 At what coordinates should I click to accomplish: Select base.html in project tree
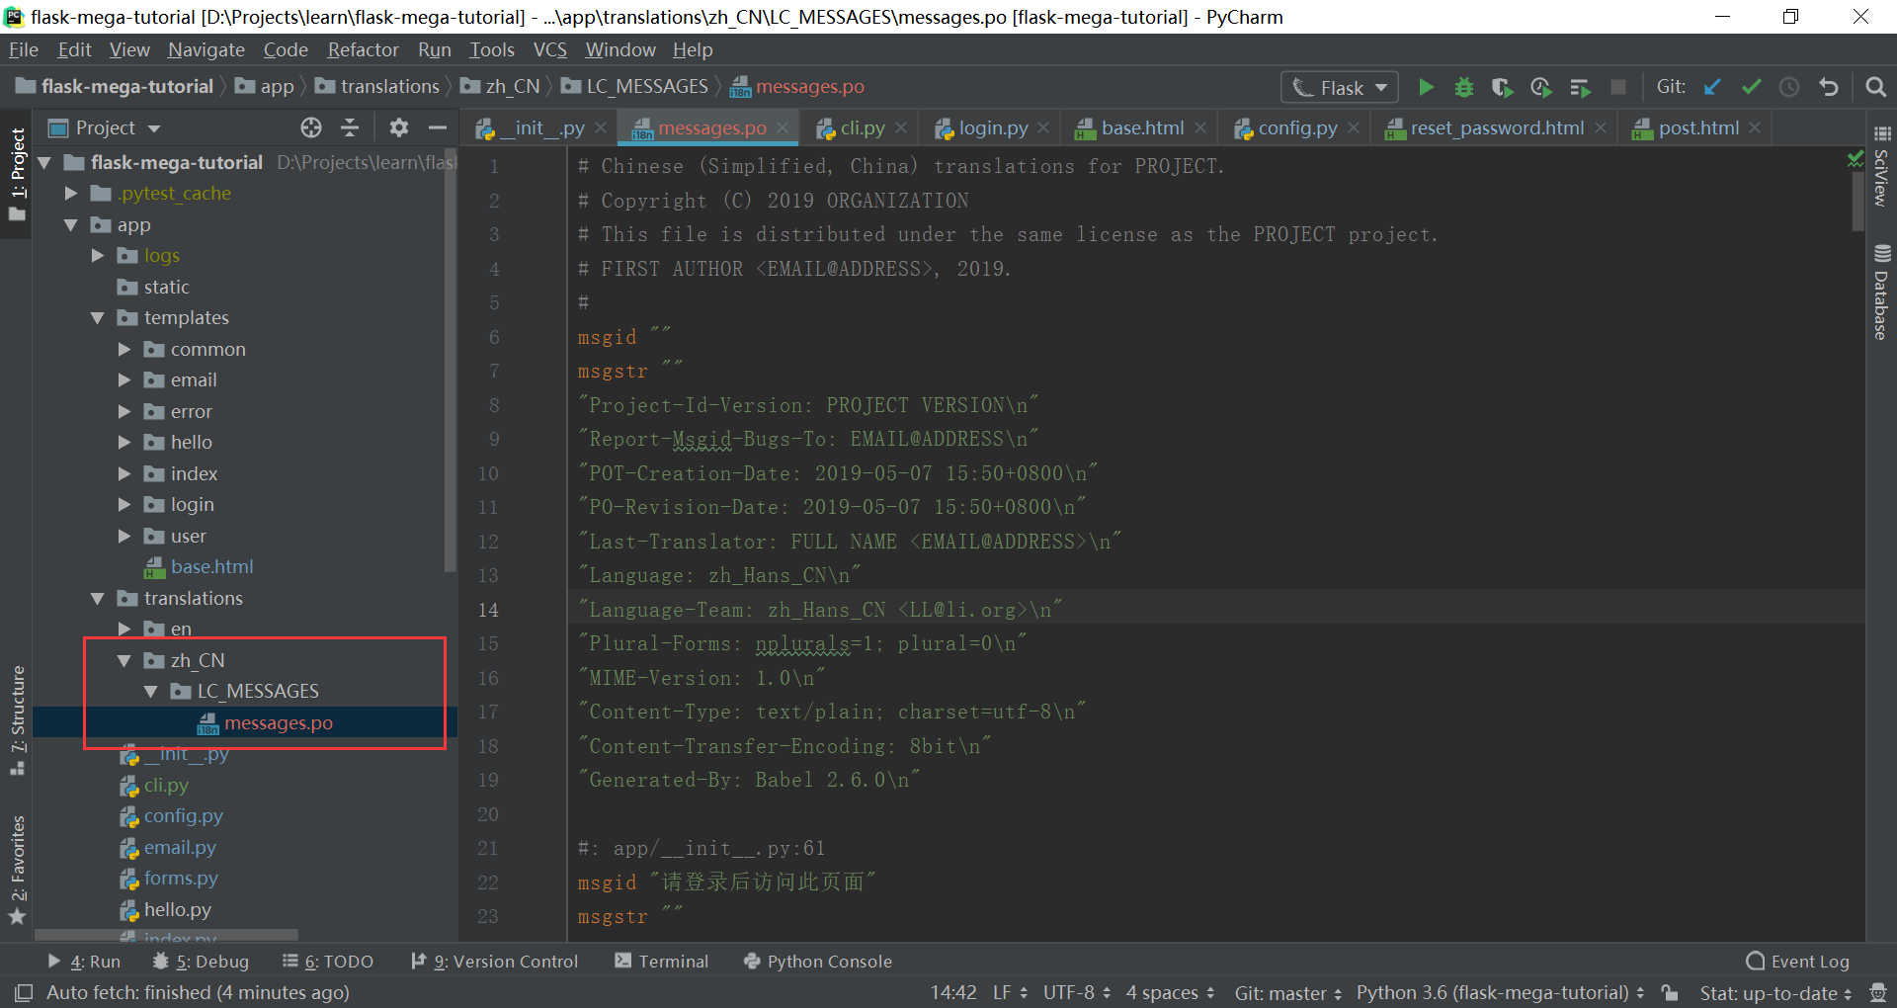(211, 567)
